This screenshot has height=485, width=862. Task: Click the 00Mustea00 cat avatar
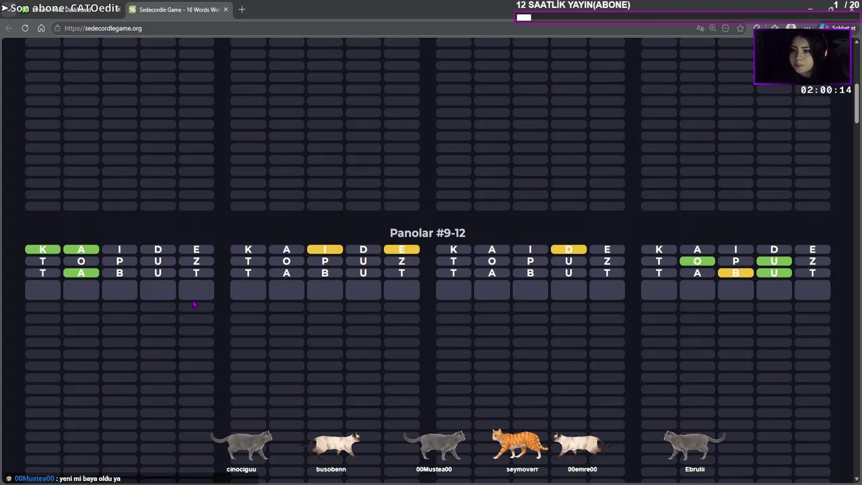click(434, 446)
